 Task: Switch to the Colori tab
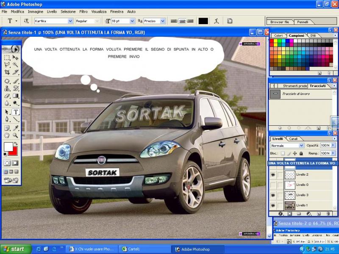click(278, 36)
